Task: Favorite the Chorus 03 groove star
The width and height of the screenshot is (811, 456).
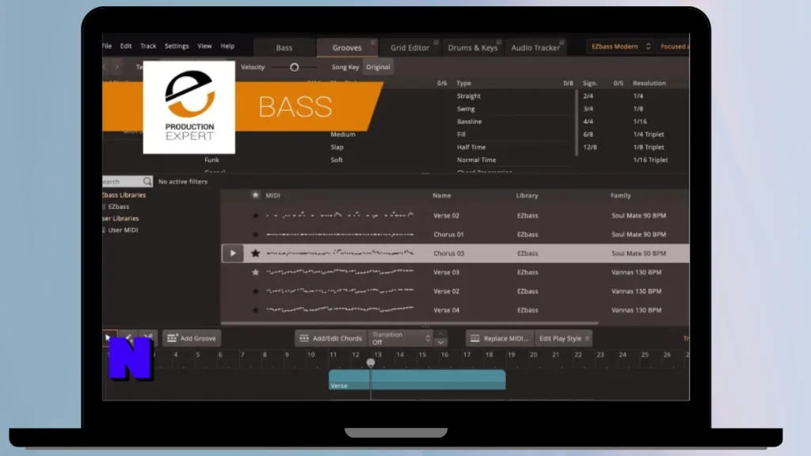Action: click(255, 253)
